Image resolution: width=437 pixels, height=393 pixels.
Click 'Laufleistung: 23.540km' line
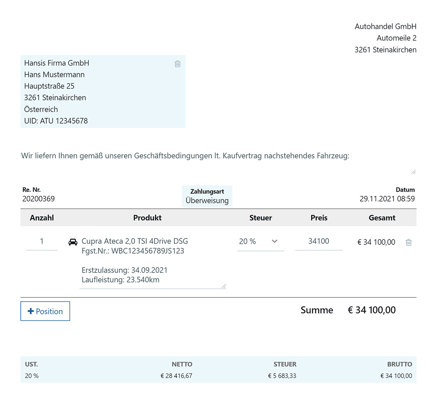click(121, 280)
